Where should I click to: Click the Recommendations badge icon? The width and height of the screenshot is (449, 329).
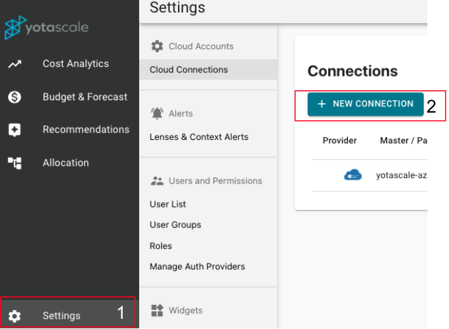pos(14,130)
